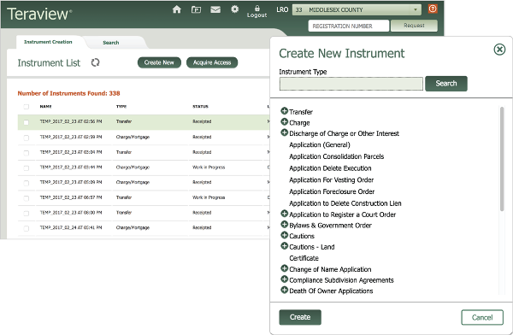Viewport: 513px width, 335px height.
Task: Expand Cautions - Land category
Action: pos(285,246)
